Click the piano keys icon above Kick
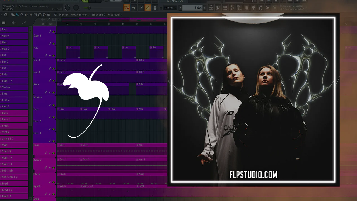The image size is (357, 201). tap(4, 23)
